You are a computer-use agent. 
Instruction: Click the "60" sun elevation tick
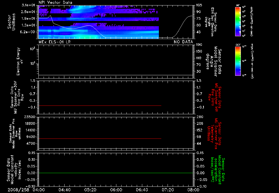[x=198, y=25]
